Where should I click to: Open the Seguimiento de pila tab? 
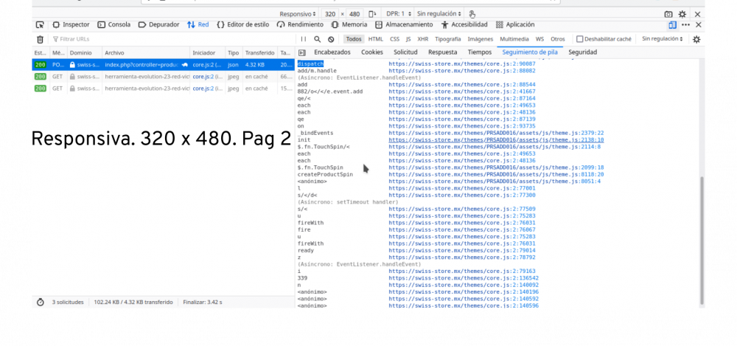530,52
